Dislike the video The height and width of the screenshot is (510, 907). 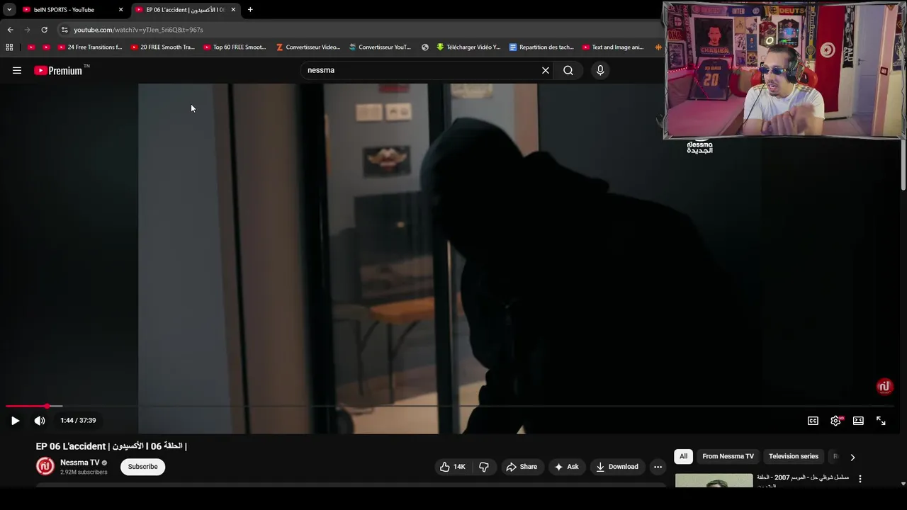click(x=484, y=467)
